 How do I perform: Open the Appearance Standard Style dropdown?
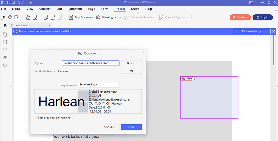[99, 85]
